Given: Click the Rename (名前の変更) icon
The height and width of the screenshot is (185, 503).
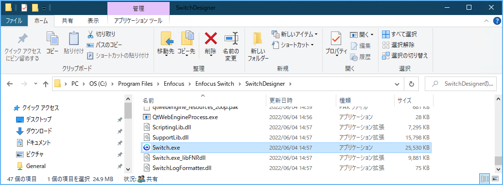Looking at the screenshot, I should [231, 39].
